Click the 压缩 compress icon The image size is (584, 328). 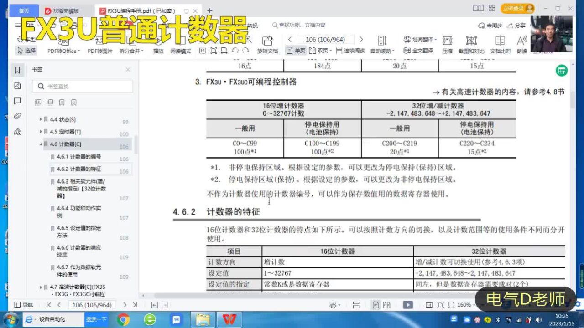pos(447,45)
